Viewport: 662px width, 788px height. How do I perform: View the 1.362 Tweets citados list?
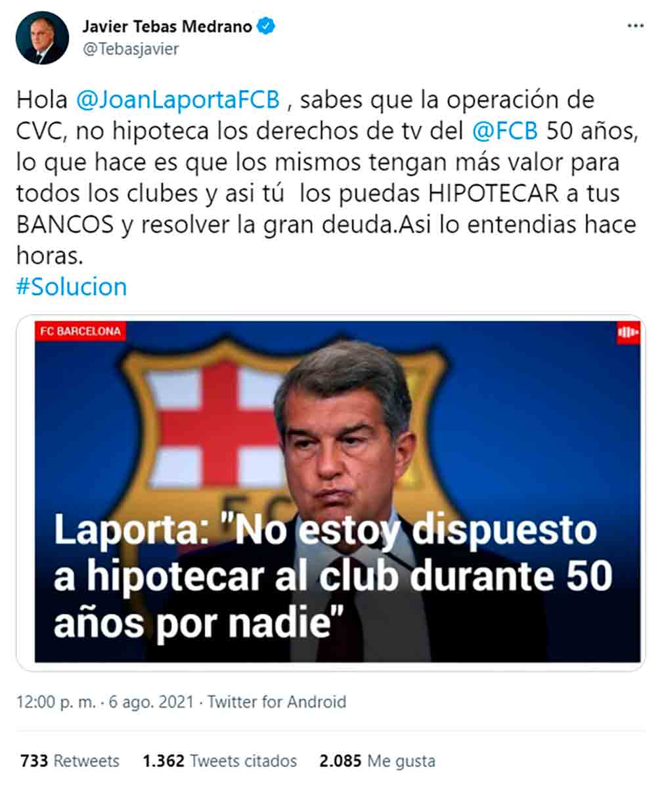pyautogui.click(x=220, y=761)
